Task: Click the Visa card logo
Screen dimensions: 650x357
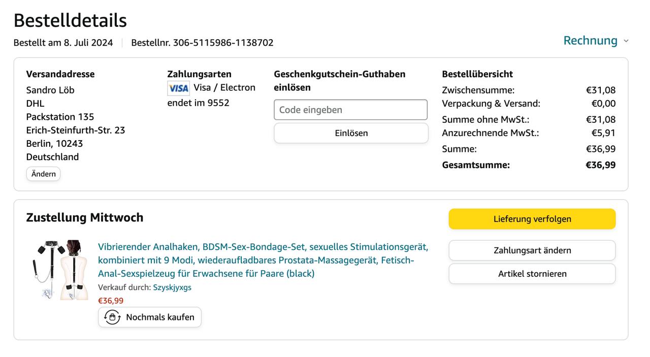Action: [x=178, y=88]
